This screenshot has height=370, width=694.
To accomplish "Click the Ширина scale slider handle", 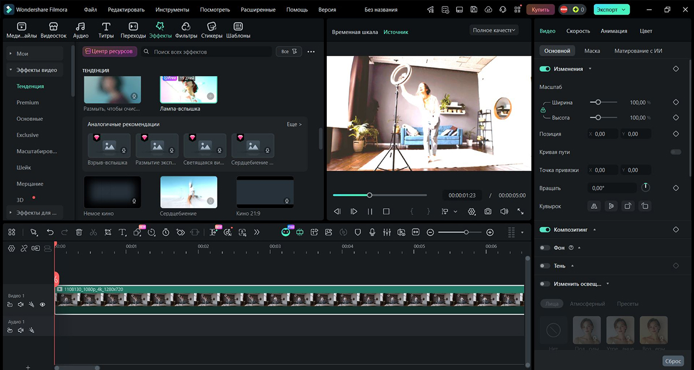I will pyautogui.click(x=599, y=102).
